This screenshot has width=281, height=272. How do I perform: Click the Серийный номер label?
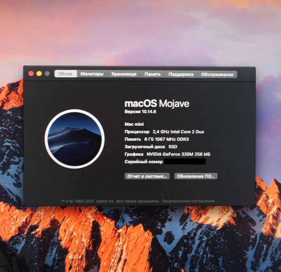tap(143, 162)
